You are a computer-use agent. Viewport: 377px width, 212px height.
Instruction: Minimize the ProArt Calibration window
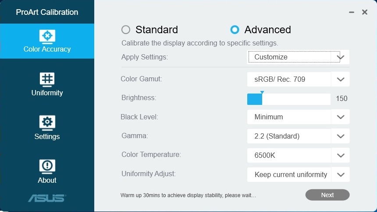352,12
